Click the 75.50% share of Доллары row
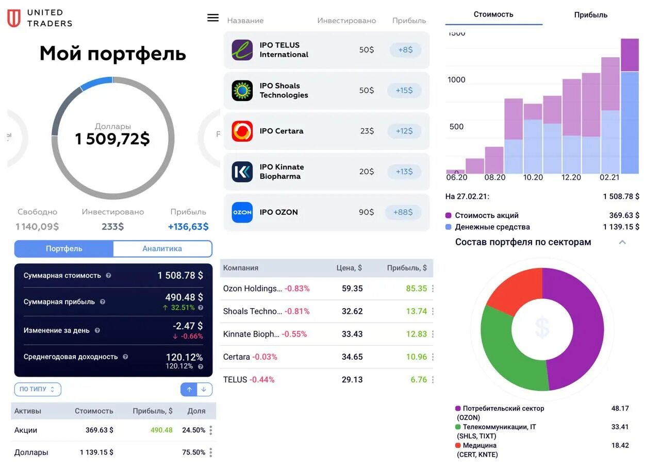 [194, 452]
